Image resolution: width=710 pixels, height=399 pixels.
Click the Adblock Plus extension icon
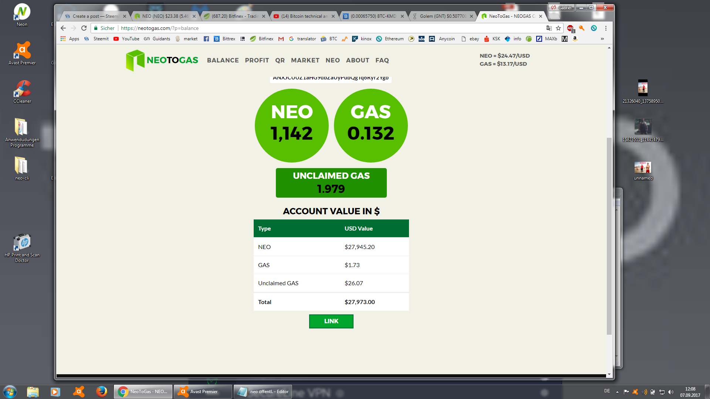click(570, 28)
